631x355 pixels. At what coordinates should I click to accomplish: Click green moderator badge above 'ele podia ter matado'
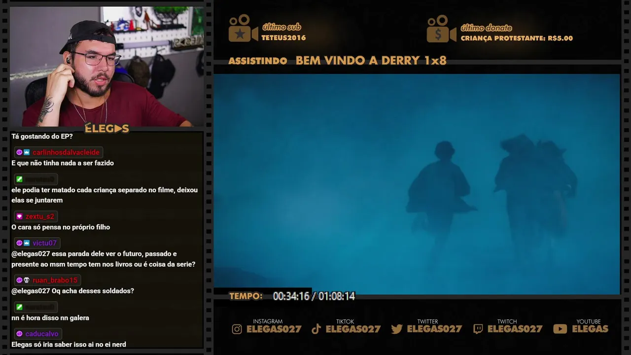pyautogui.click(x=19, y=179)
